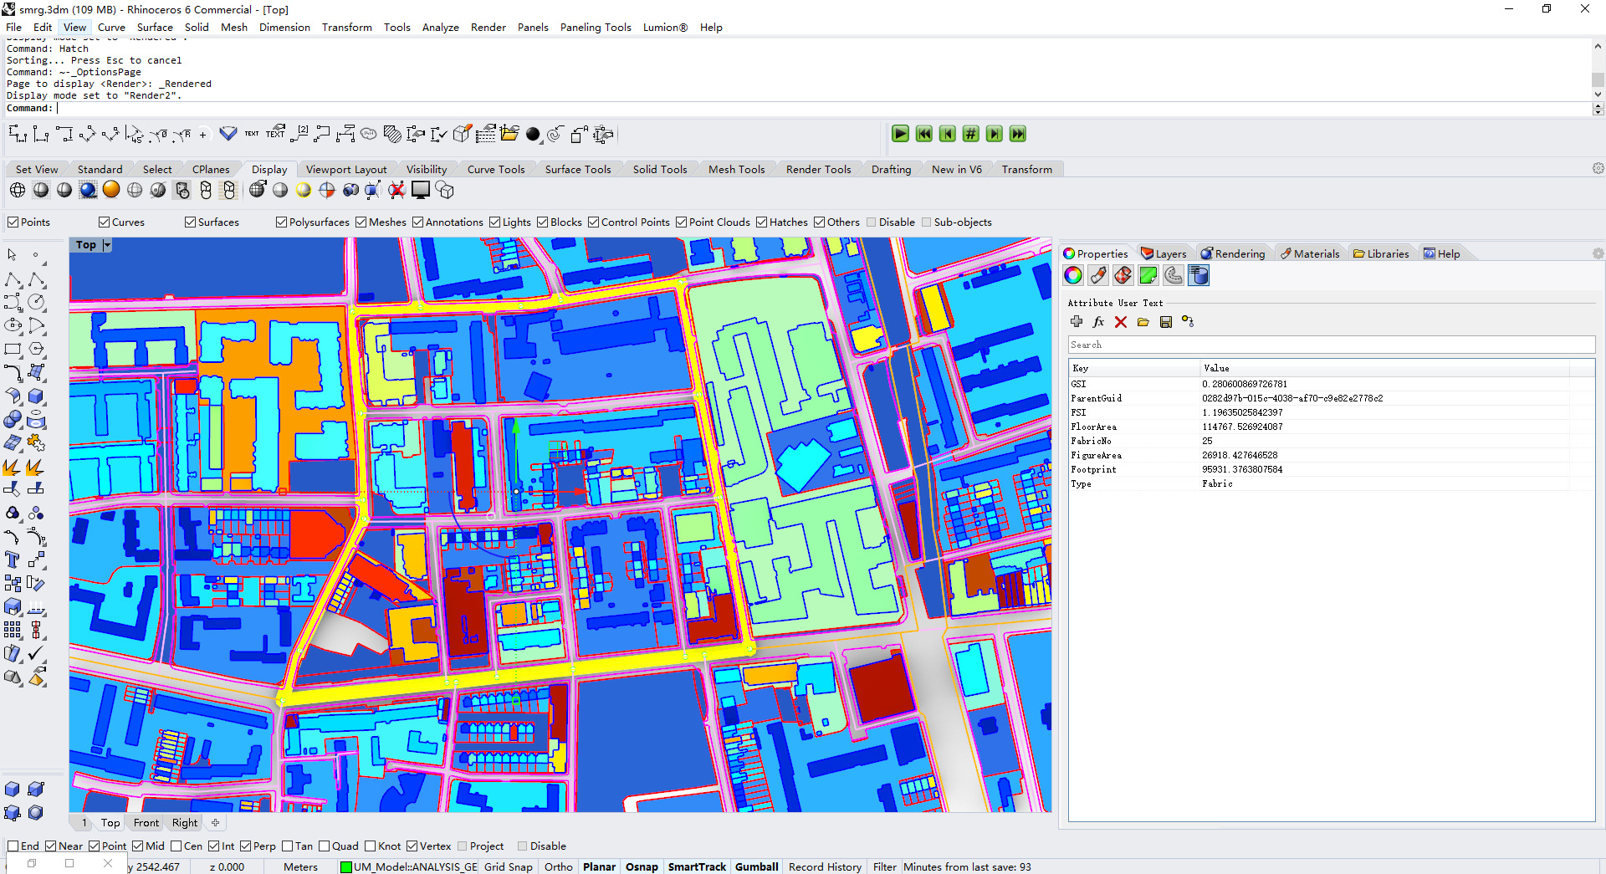Select the orange Rendered display mode sphere

111,191
